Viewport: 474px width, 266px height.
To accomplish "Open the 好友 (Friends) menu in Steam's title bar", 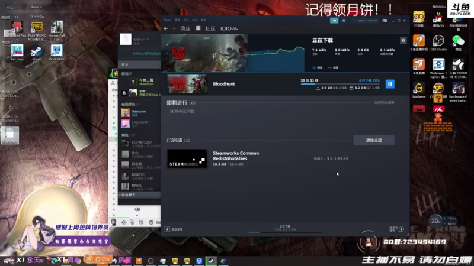I will tap(186, 20).
